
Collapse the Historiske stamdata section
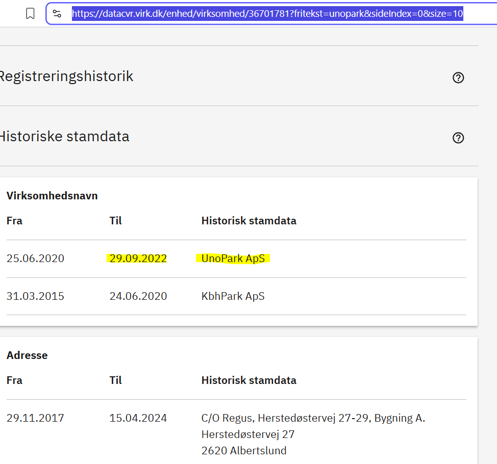(64, 137)
